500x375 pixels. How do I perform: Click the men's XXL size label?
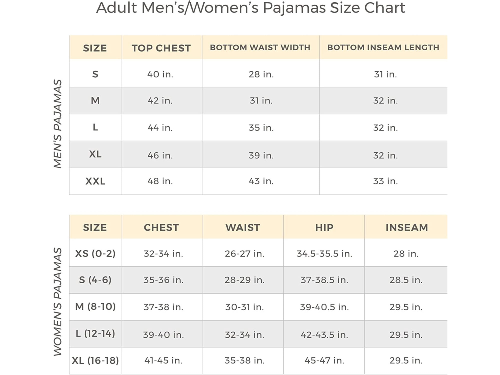[x=95, y=181]
